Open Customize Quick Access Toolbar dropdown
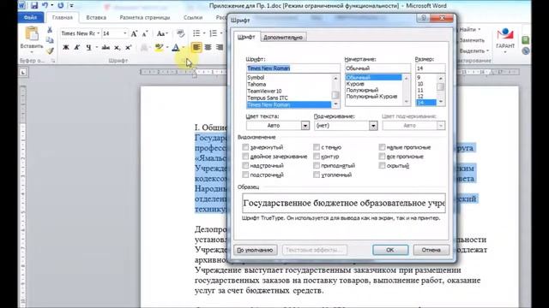Viewport: 549px width, 308px height. click(71, 6)
